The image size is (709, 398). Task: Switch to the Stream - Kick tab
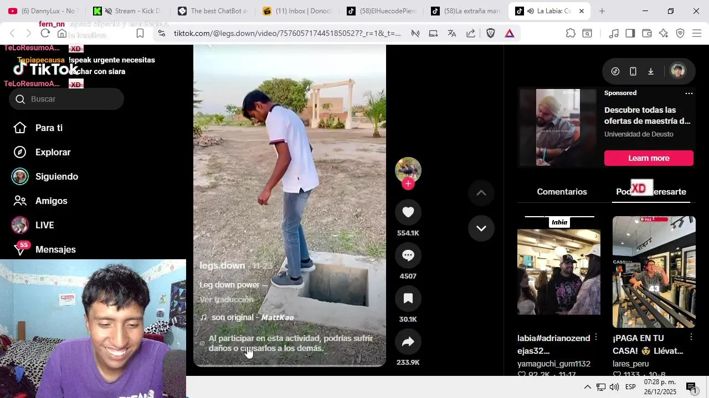coord(127,11)
